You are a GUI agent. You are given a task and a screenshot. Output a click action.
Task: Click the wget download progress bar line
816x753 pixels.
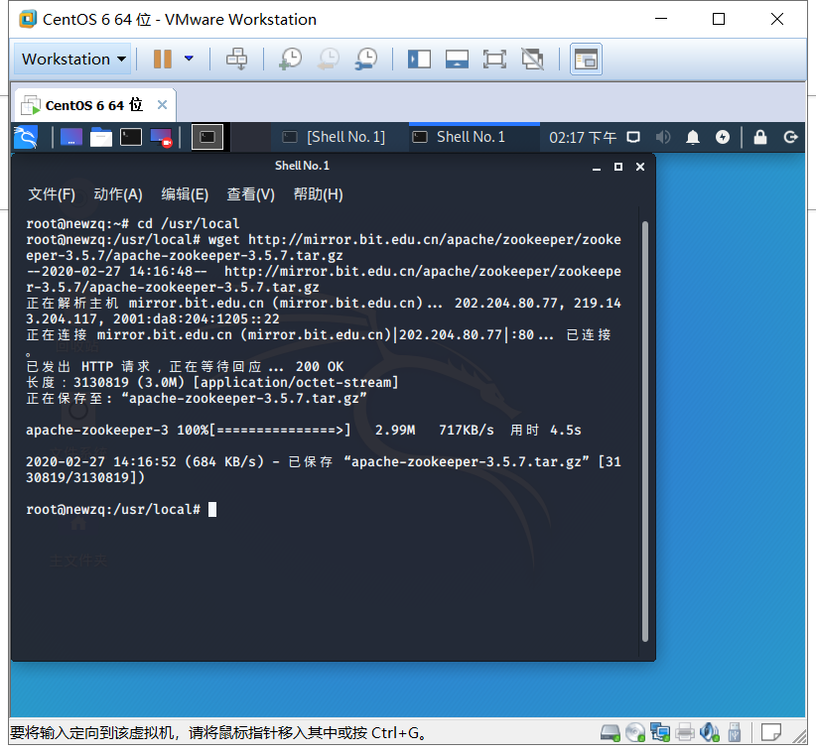[x=304, y=430]
